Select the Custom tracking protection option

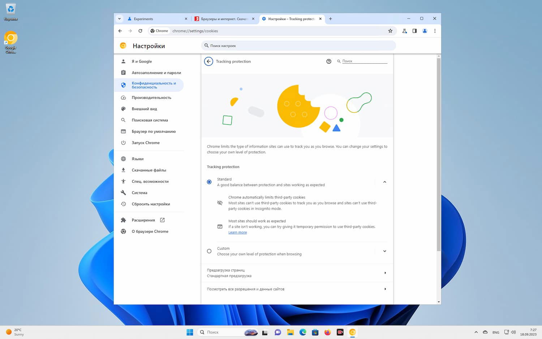tap(209, 251)
